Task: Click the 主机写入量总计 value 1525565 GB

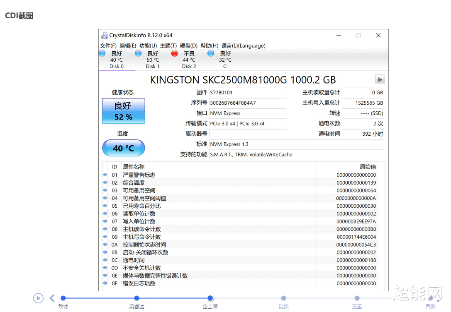Action: [x=363, y=103]
